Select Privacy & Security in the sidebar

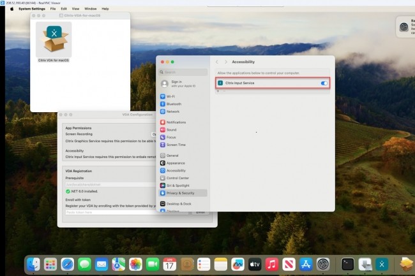(x=183, y=193)
